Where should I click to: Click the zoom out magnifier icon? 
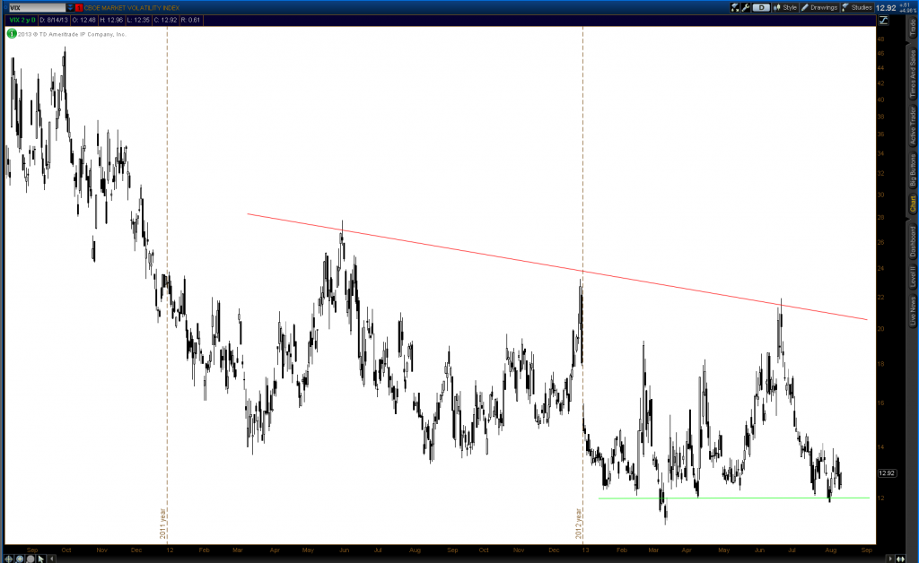click(x=31, y=559)
